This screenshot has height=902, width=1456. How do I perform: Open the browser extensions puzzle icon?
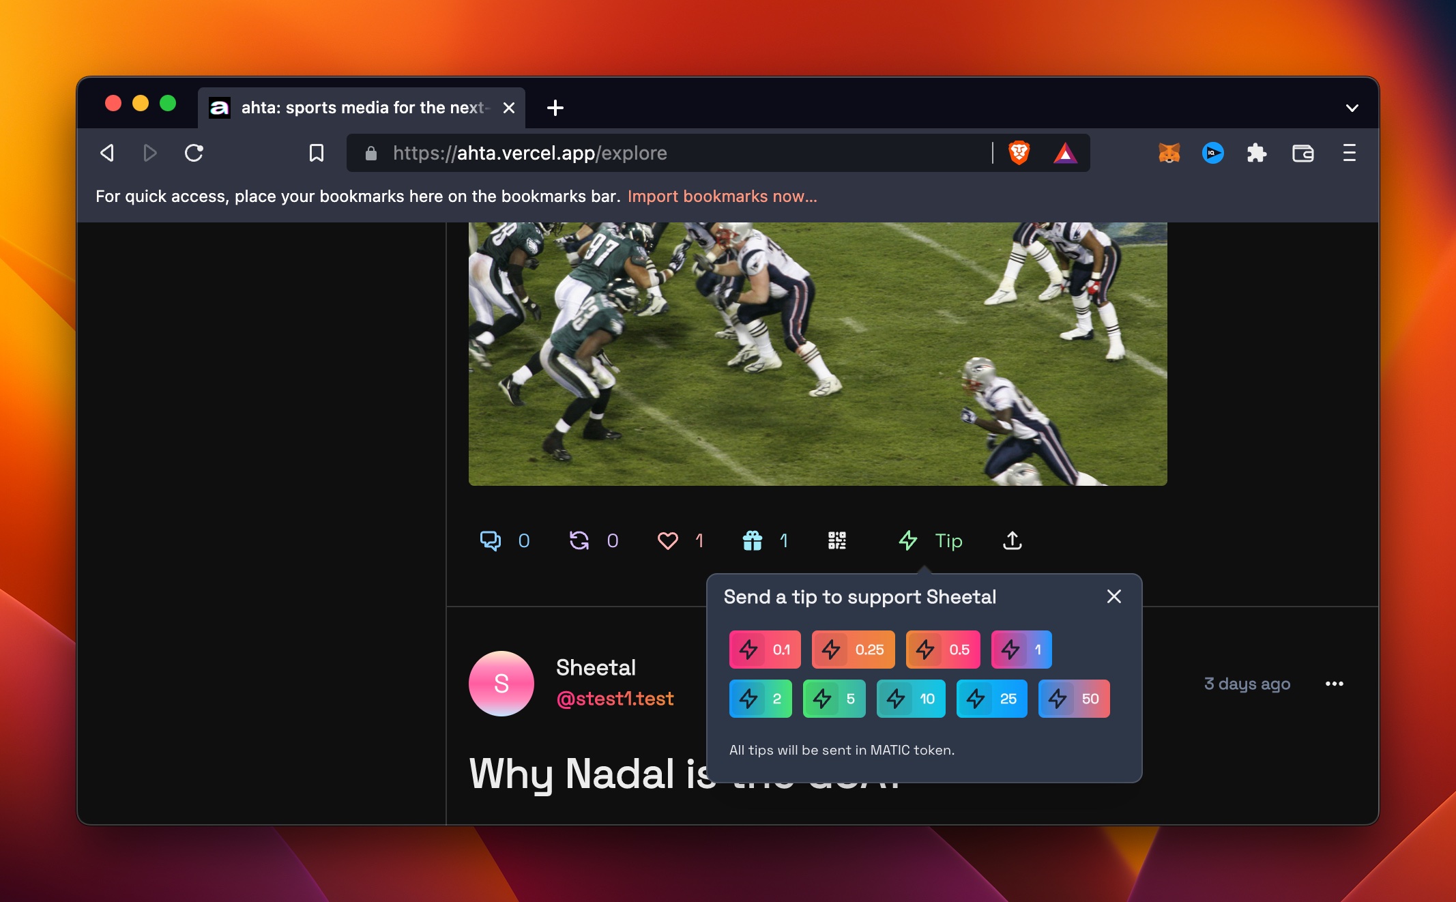(1257, 154)
